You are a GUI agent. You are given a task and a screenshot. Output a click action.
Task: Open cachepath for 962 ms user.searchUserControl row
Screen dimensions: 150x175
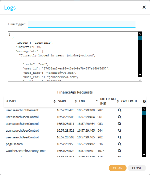tap(119, 137)
